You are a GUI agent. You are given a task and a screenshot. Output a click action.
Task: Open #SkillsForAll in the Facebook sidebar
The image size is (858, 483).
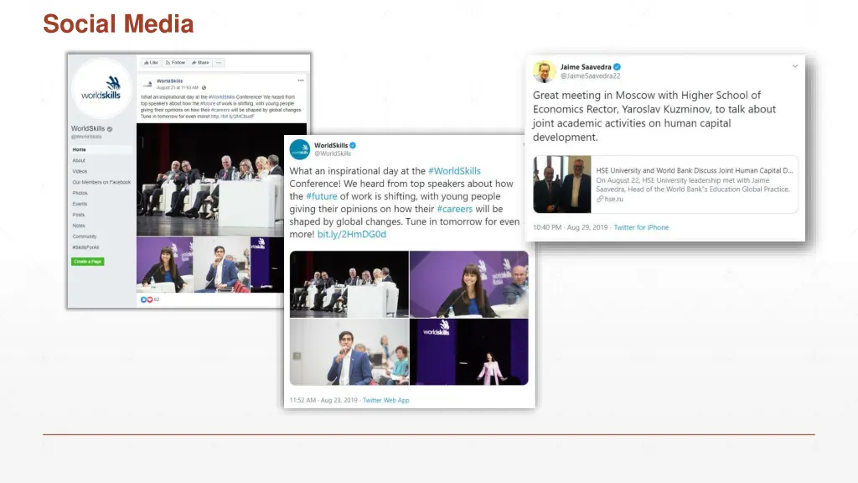coord(86,247)
